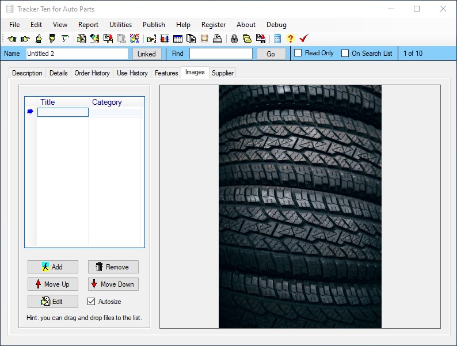457x346 pixels.
Task: Toggle the On Search List checkbox
Action: [x=345, y=54]
